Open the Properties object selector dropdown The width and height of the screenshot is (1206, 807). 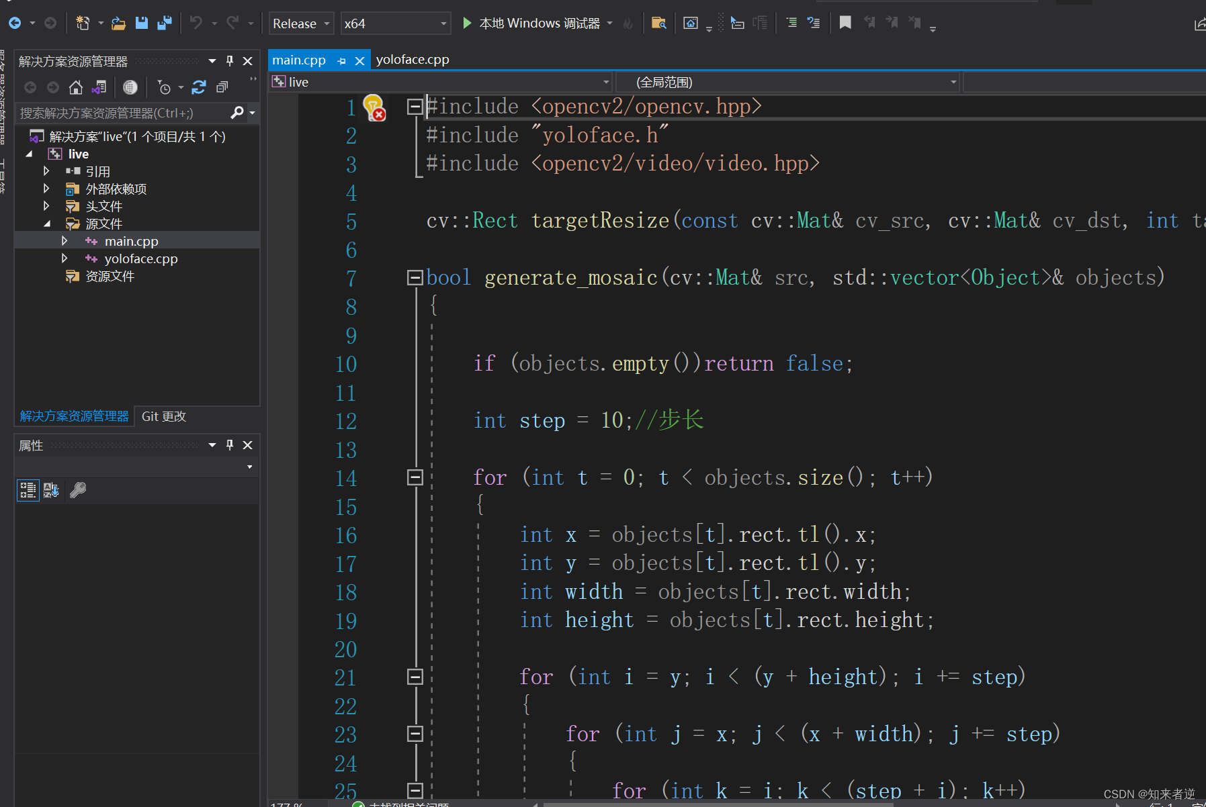point(249,467)
